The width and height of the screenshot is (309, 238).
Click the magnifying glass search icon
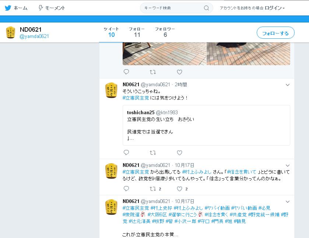(206, 8)
